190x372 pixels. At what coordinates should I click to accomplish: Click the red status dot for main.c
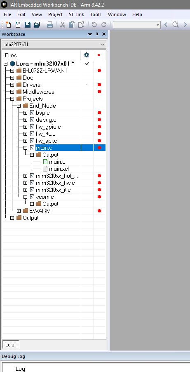pyautogui.click(x=99, y=148)
